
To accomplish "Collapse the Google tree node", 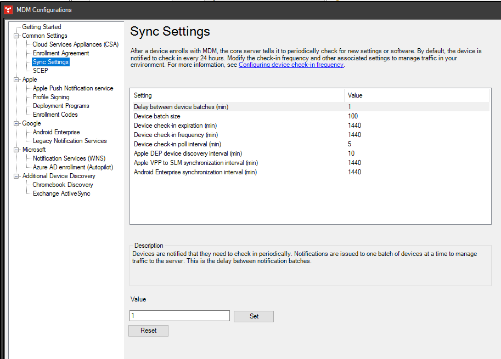I will (16, 123).
